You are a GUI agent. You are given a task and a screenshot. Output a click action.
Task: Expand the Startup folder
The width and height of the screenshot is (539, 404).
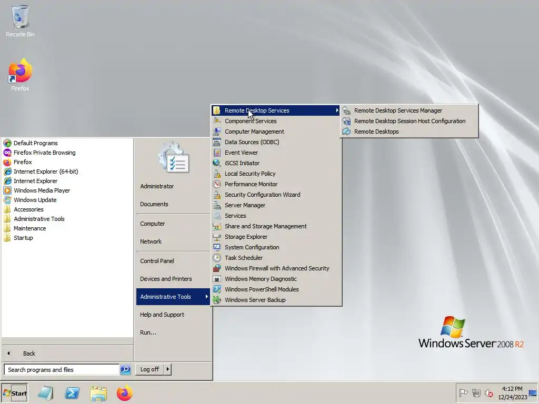pos(67,238)
